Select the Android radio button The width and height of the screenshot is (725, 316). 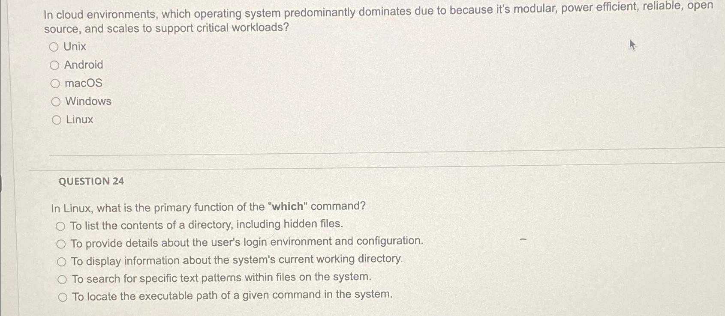coord(55,65)
